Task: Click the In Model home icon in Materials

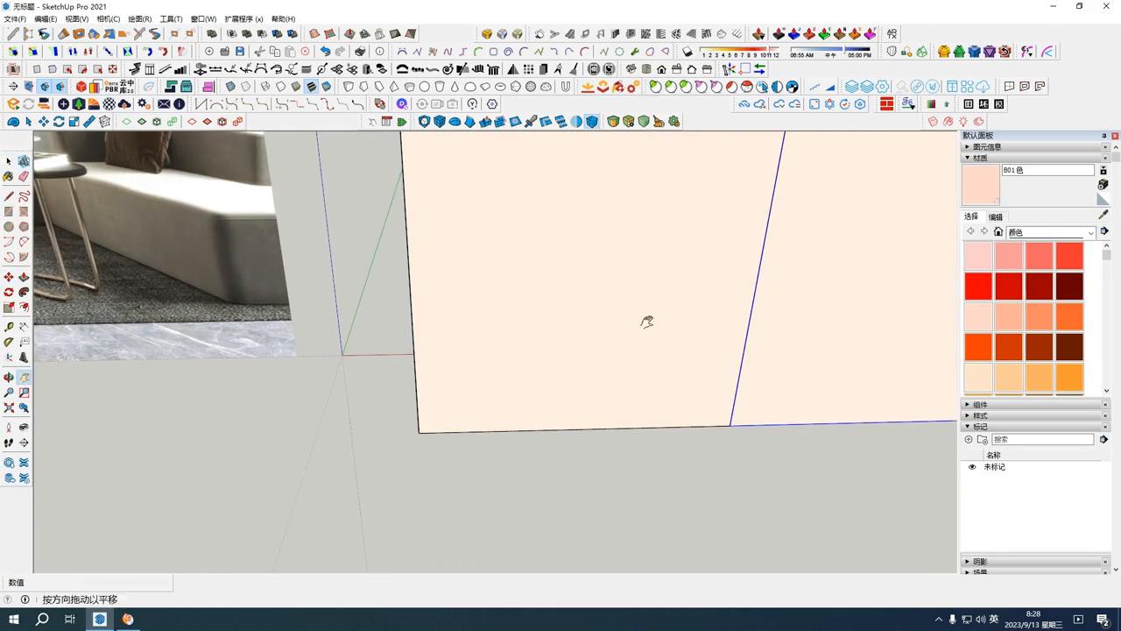Action: (998, 230)
